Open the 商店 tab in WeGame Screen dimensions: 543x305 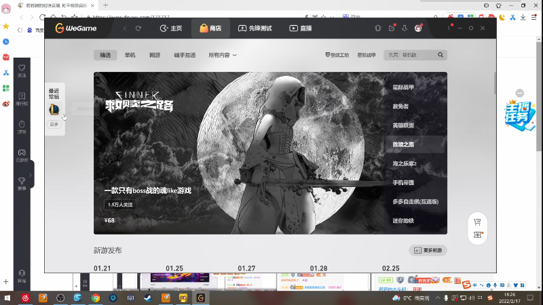point(210,28)
